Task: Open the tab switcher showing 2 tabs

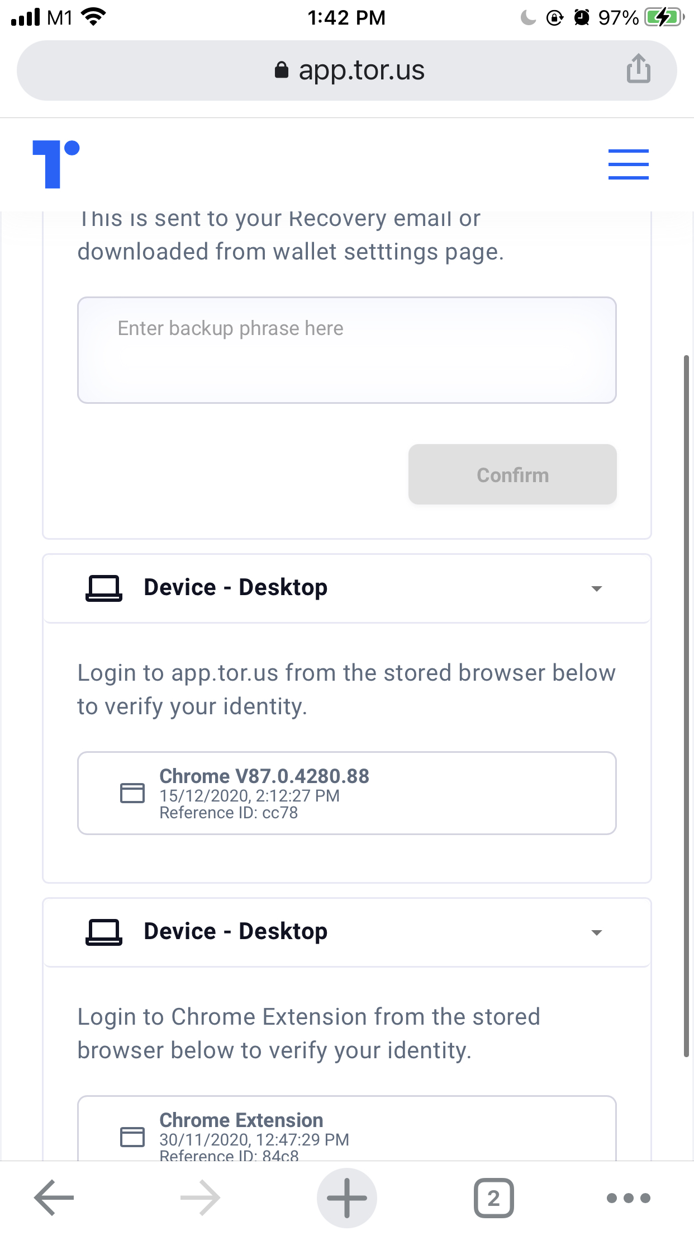Action: (494, 1198)
